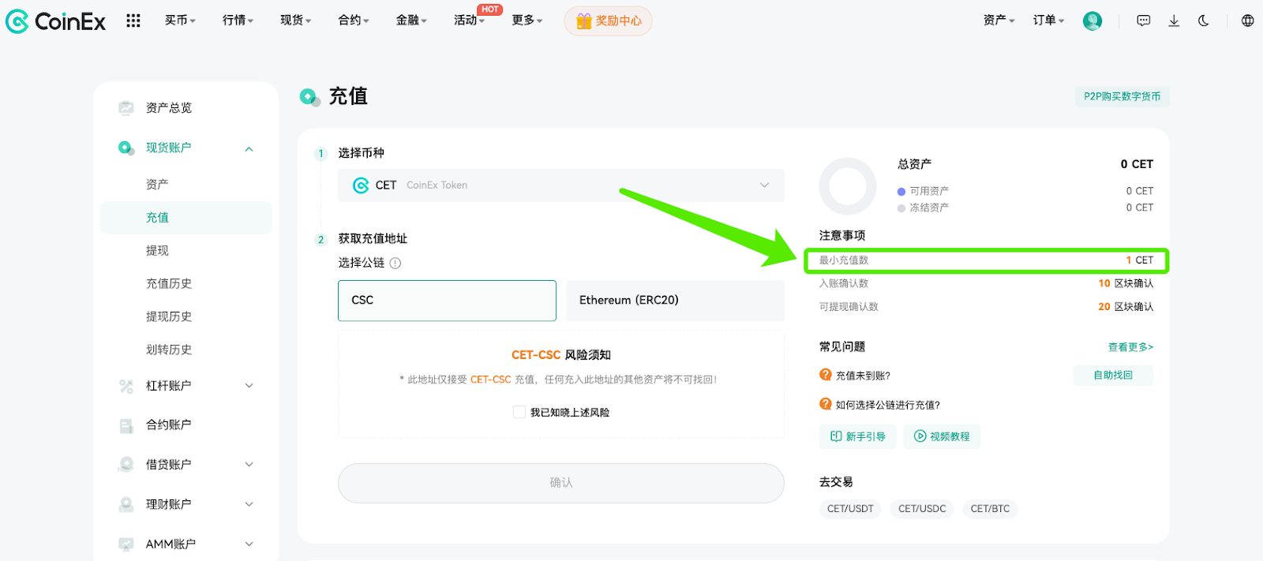Open the 行情 dropdown menu
1263x561 pixels.
pyautogui.click(x=238, y=21)
